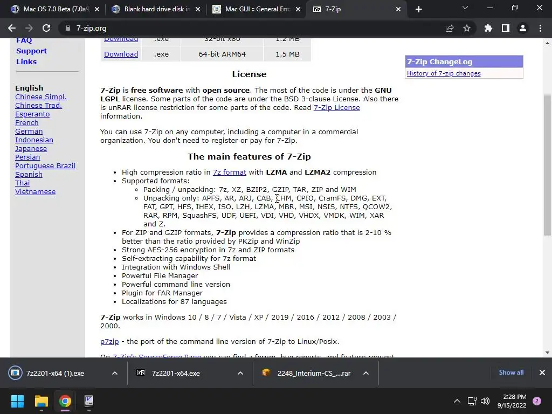The height and width of the screenshot is (414, 552).
Task: Switch language to German
Action: 29,132
